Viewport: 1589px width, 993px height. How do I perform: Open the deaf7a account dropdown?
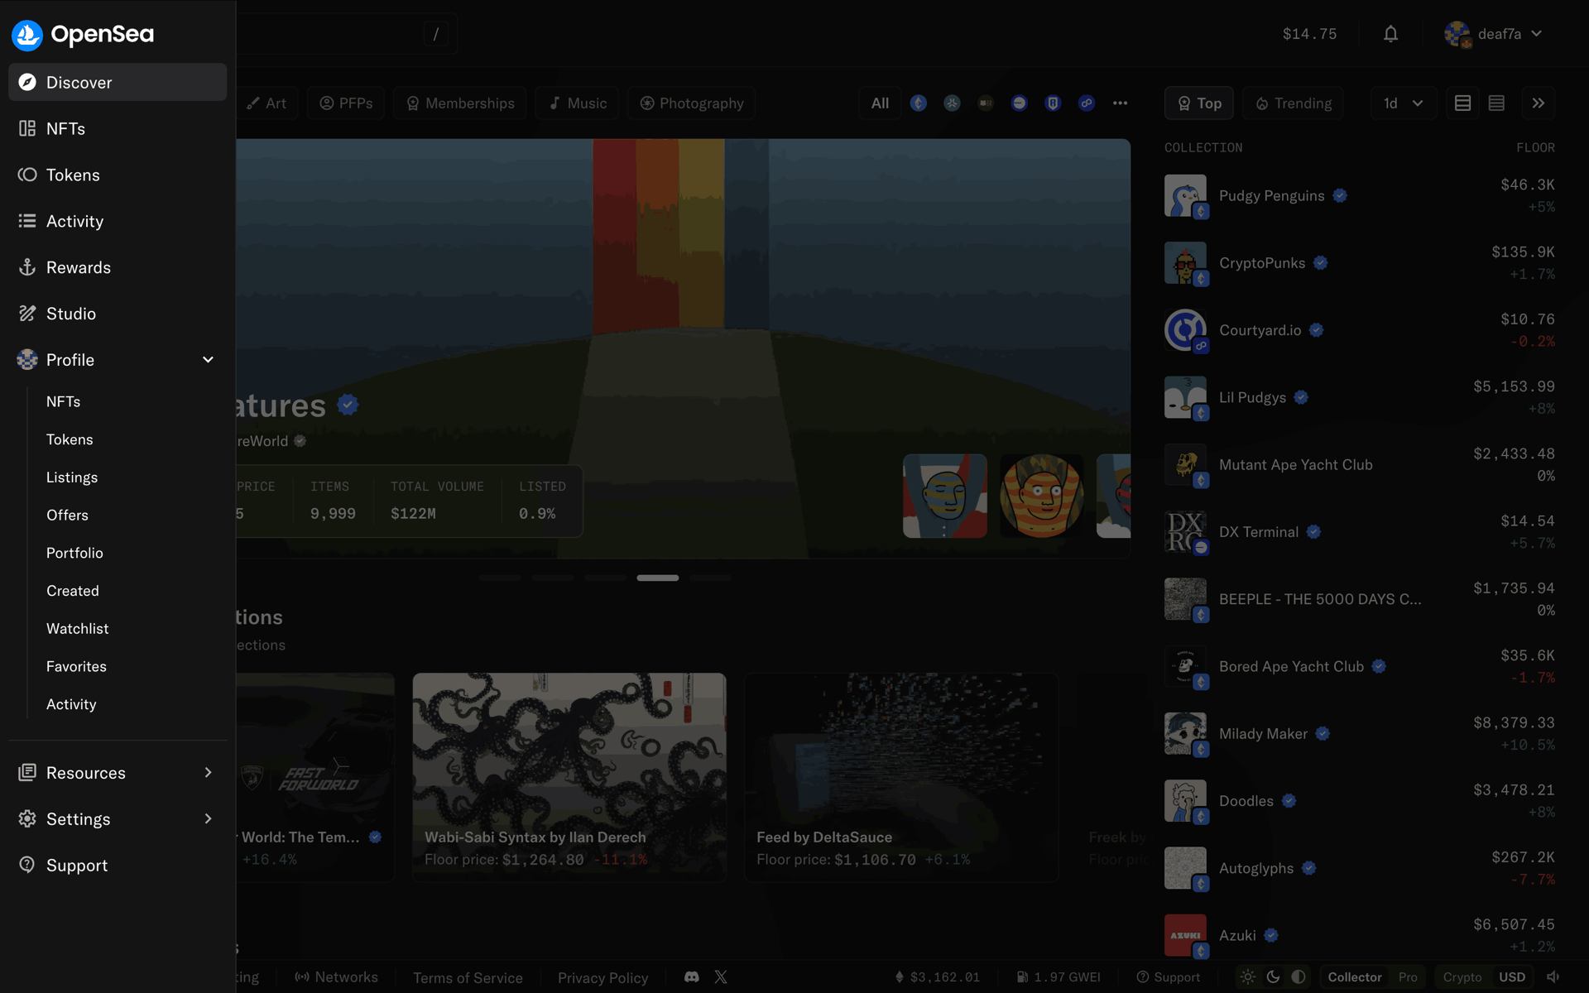pyautogui.click(x=1494, y=34)
